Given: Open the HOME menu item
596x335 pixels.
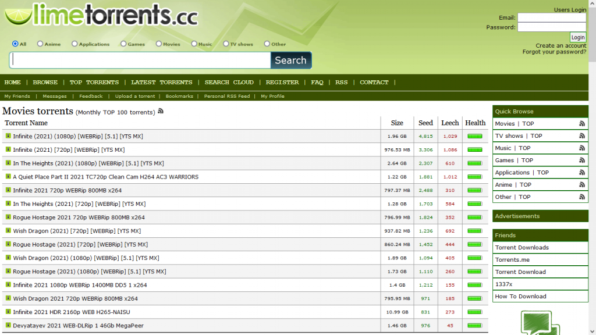Looking at the screenshot, I should [13, 83].
